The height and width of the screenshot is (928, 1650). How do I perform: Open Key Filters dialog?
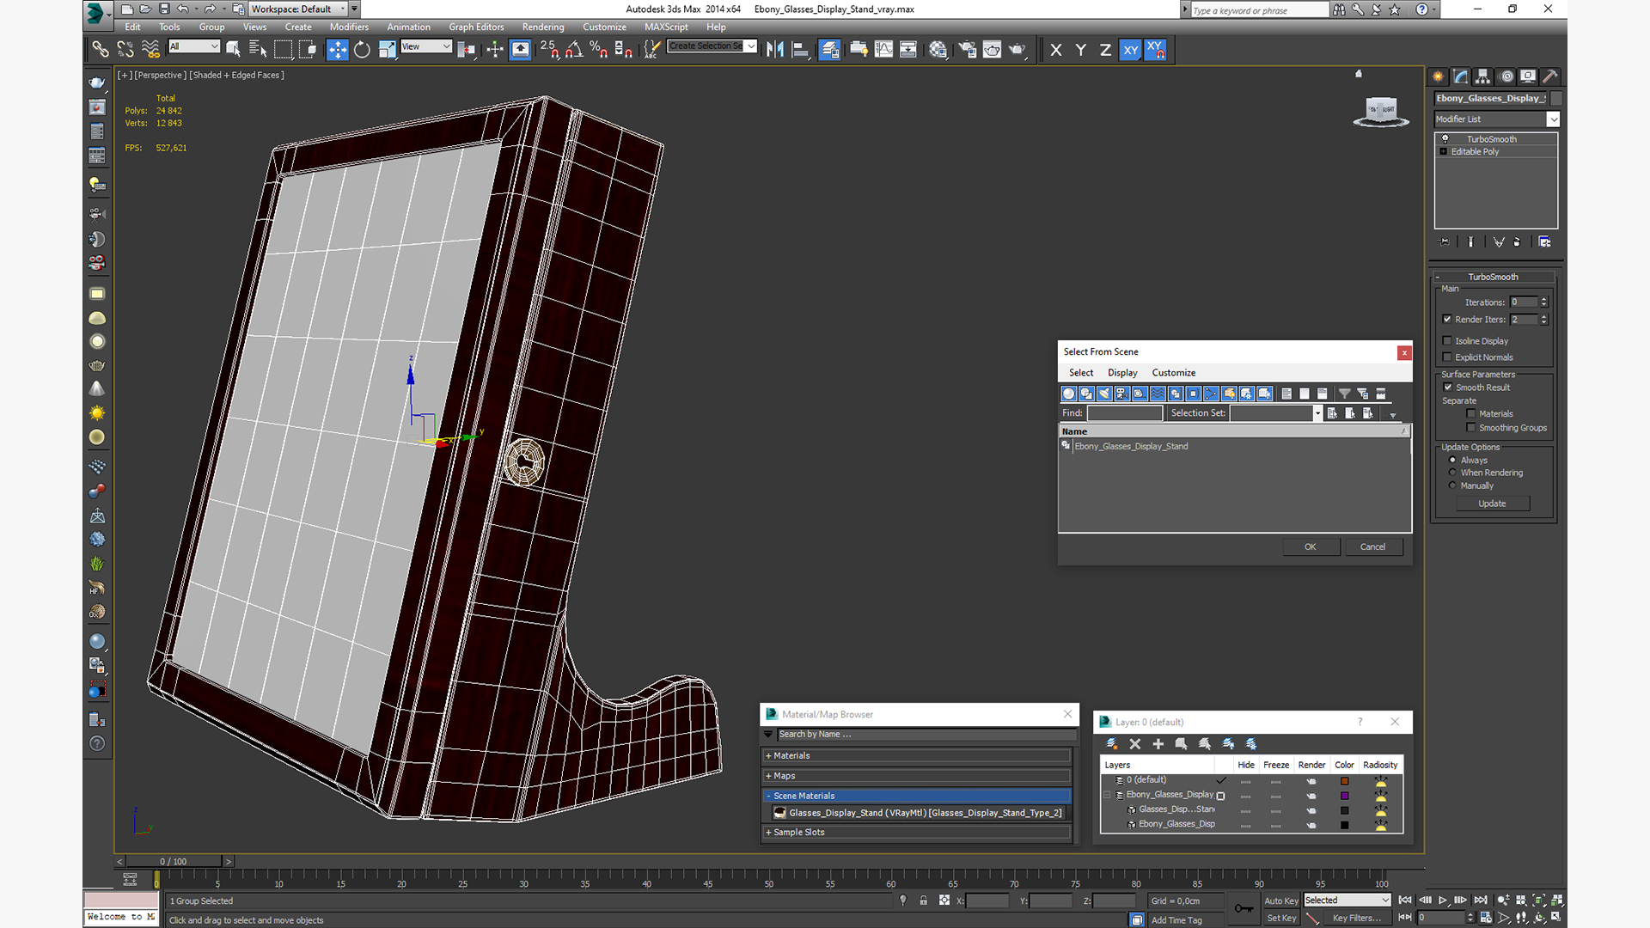coord(1357,919)
